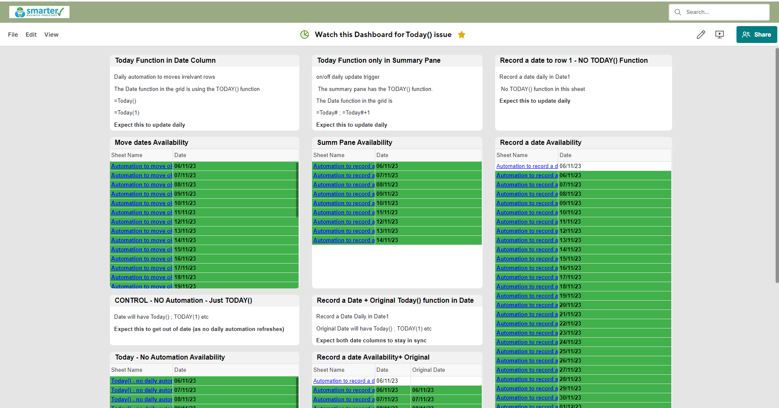Image resolution: width=779 pixels, height=408 pixels.
Task: Click the Move dates Availability heading
Action: point(152,143)
